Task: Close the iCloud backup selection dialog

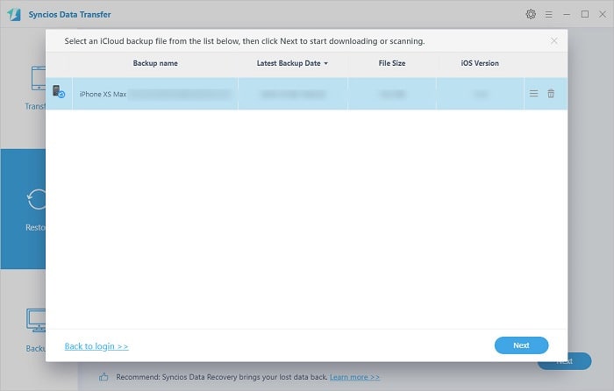Action: pos(553,40)
